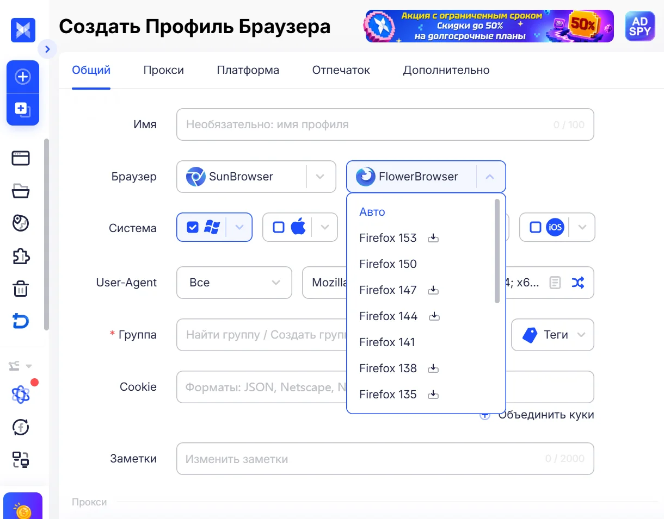Open the extensions puzzle icon
Image resolution: width=664 pixels, height=519 pixels.
coord(21,256)
